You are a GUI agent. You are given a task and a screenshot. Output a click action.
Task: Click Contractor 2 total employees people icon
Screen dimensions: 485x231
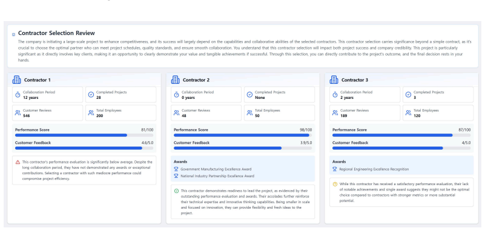tap(249, 113)
